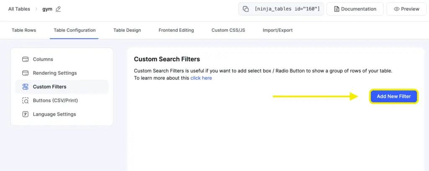429x171 pixels.
Task: Open Rendering Settings in the sidebar
Action: pos(62,73)
